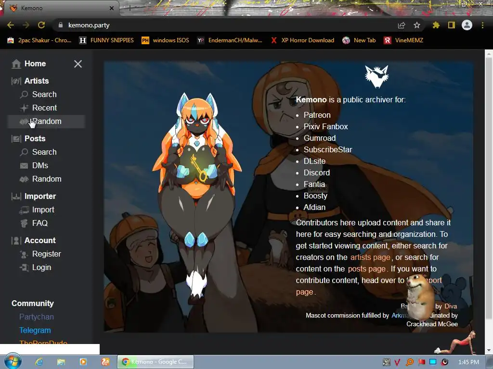Click the login arrow icon beside Login
This screenshot has width=493, height=369.
24,268
